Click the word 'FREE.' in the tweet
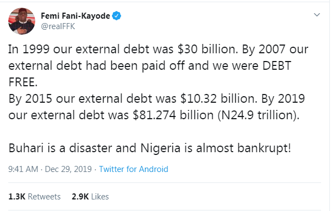This screenshot has height=211, width=331. [x=23, y=82]
